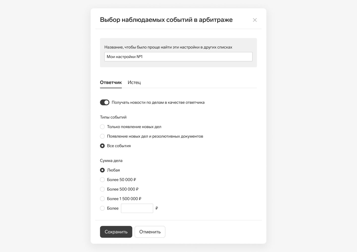Select 'Любая' case amount option
Viewport: 357px width, 252px height.
click(102, 170)
